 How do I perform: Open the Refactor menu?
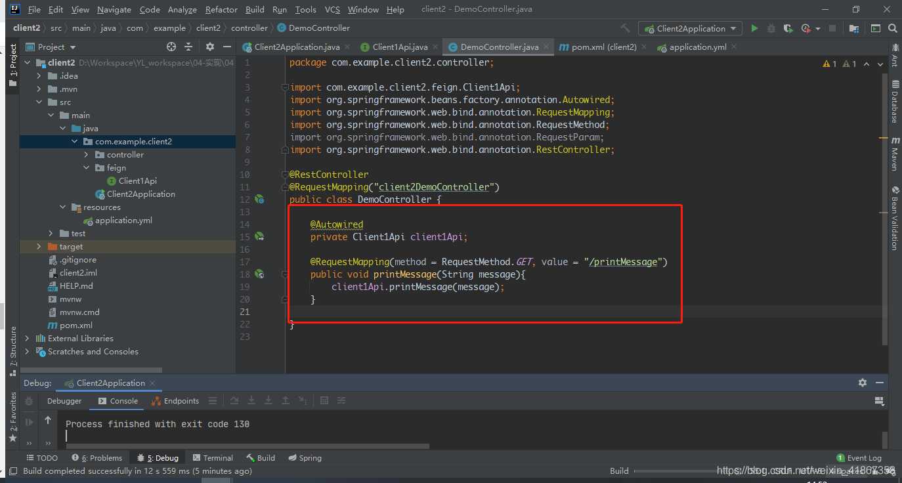(221, 10)
